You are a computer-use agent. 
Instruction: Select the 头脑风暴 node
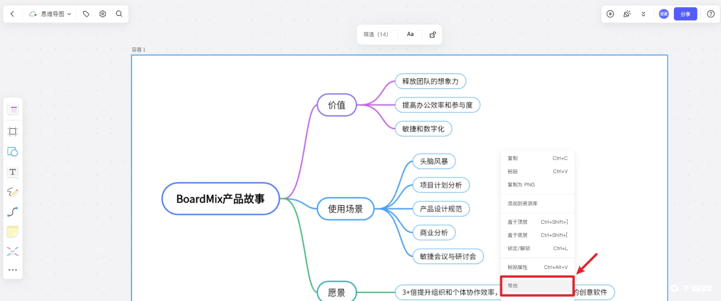[434, 161]
